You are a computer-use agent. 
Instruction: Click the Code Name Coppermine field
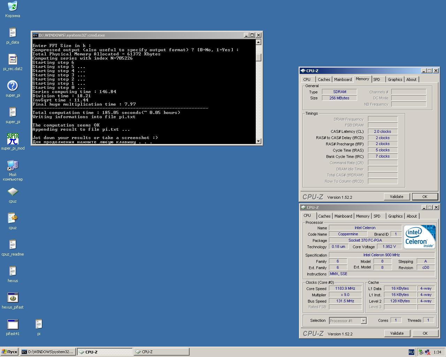[348, 234]
